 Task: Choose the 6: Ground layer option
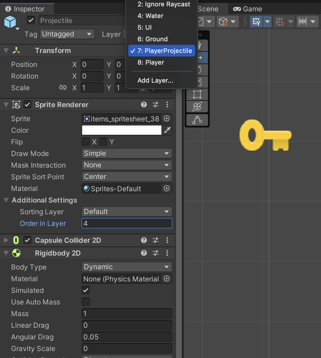tap(153, 39)
